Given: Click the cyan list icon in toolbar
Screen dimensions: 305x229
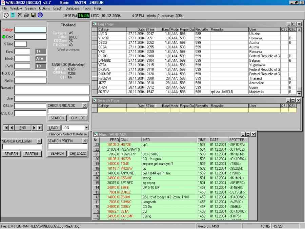Looking at the screenshot, I should (x=13, y=15).
